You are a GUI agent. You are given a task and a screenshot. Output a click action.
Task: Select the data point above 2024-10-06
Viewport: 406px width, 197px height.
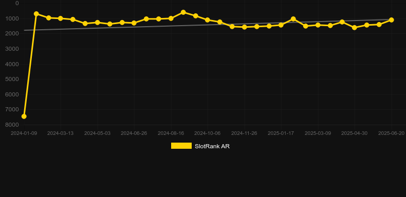click(x=208, y=20)
